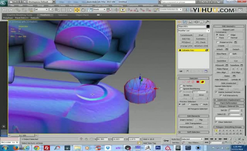Viewport: 247px width, 151px height.
Task: Open Create Selection Set dropdown
Action: tap(171, 10)
